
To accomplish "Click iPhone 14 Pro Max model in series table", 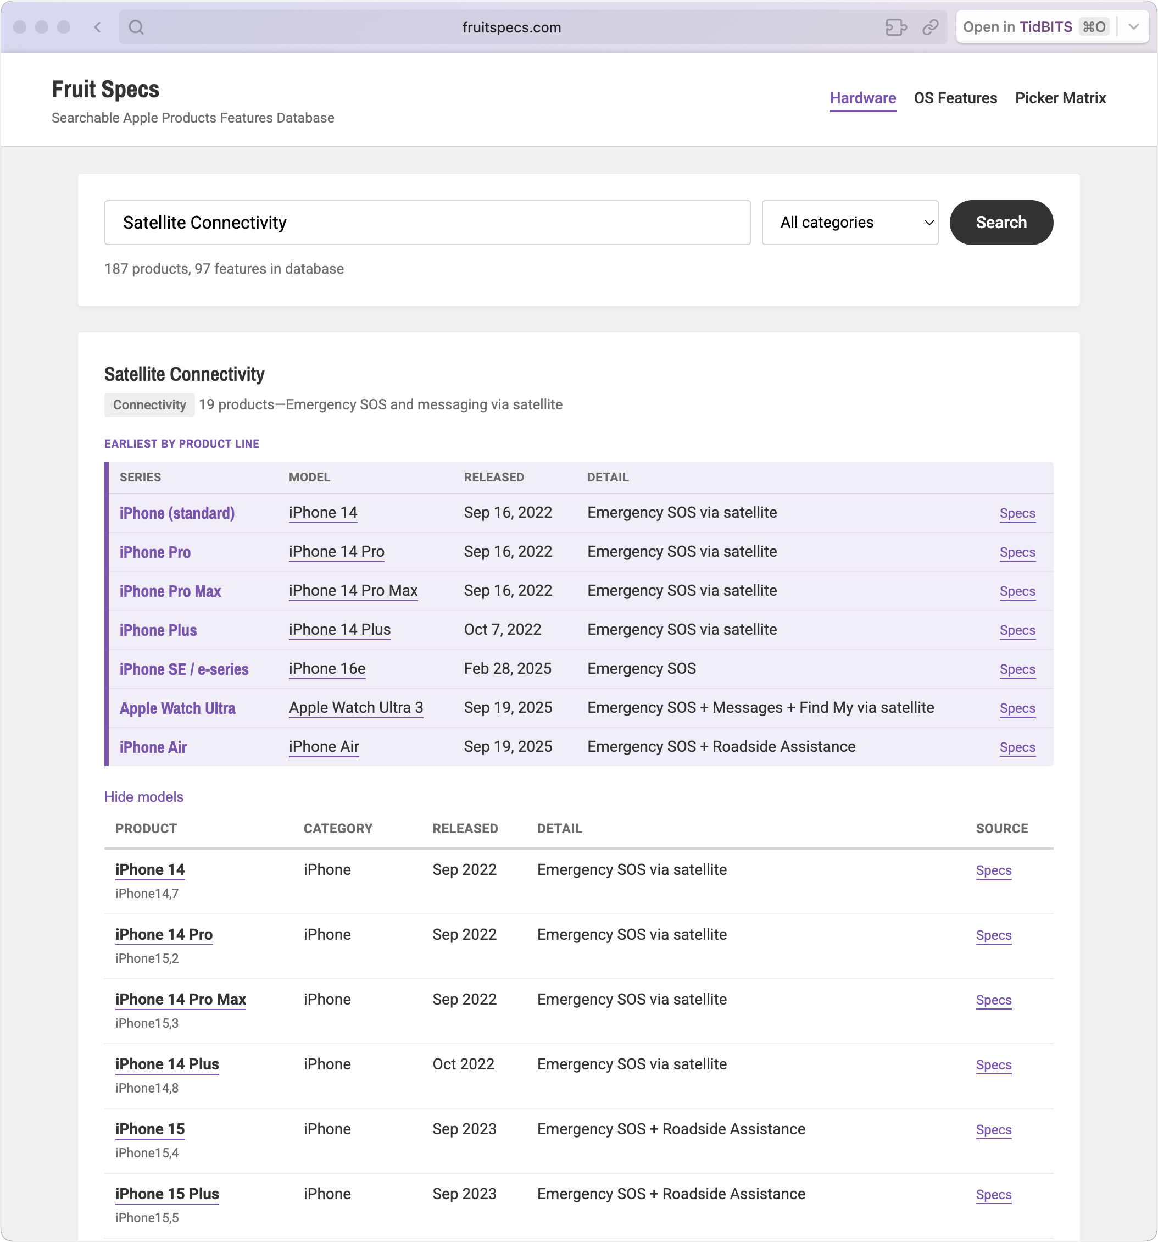I will click(353, 590).
